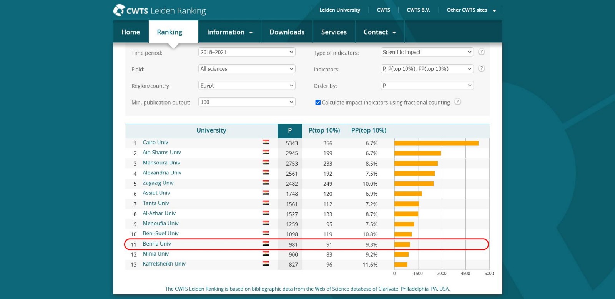Viewport: 615px width, 299px height.
Task: Click Cairo Univ orange publication bar
Action: pos(436,143)
